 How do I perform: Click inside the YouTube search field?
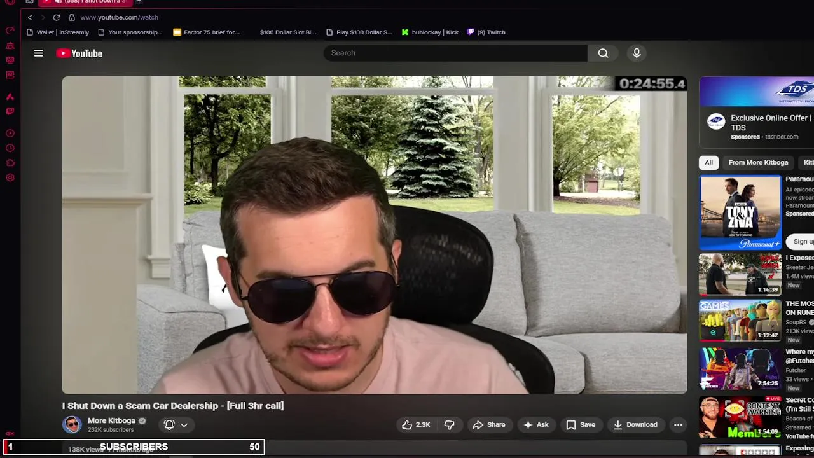tap(455, 53)
